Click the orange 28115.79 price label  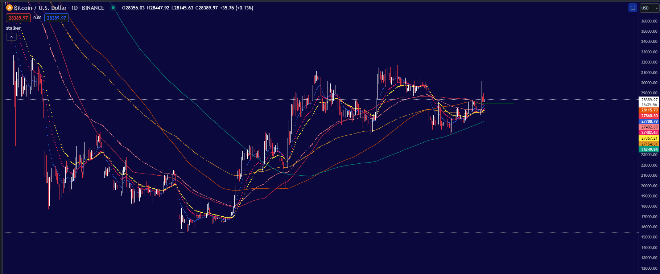648,110
